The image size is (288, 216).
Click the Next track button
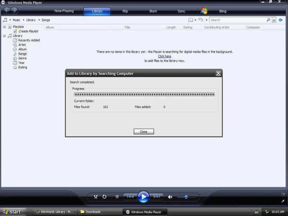[157, 197]
